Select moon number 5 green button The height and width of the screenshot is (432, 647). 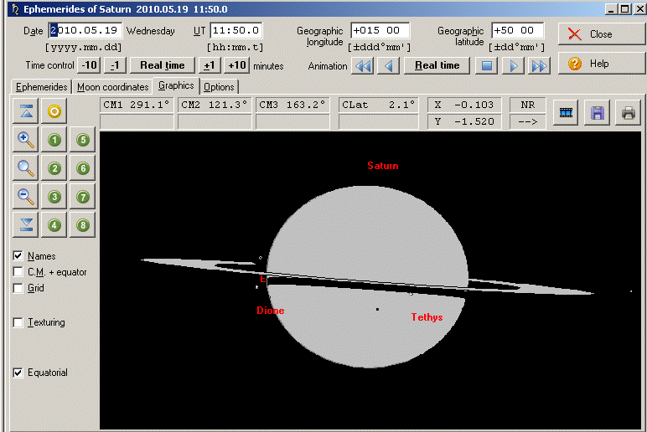(x=83, y=140)
